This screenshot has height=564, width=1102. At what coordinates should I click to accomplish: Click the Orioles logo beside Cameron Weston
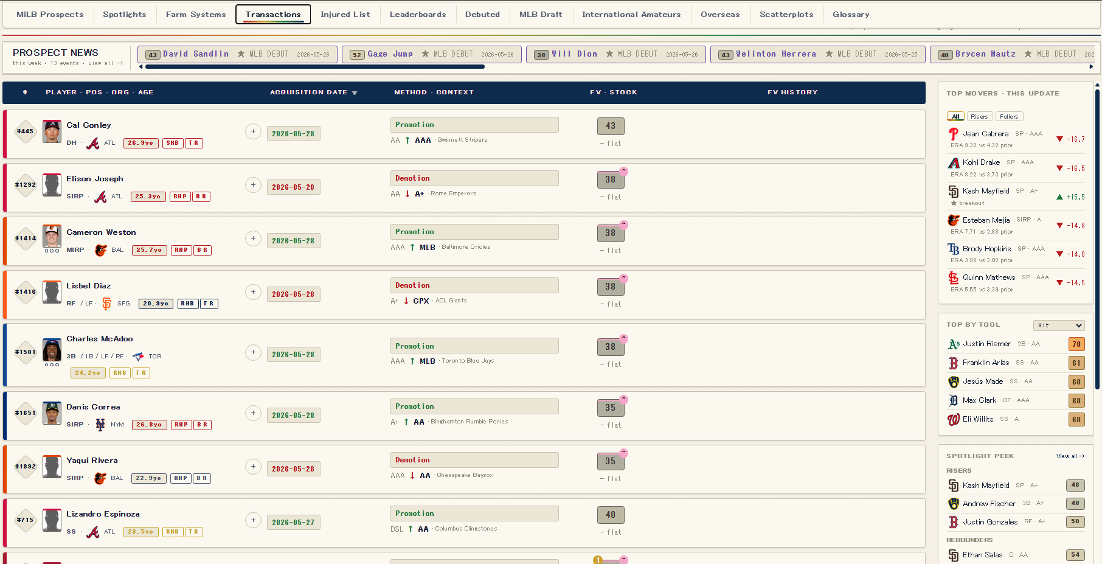point(101,250)
